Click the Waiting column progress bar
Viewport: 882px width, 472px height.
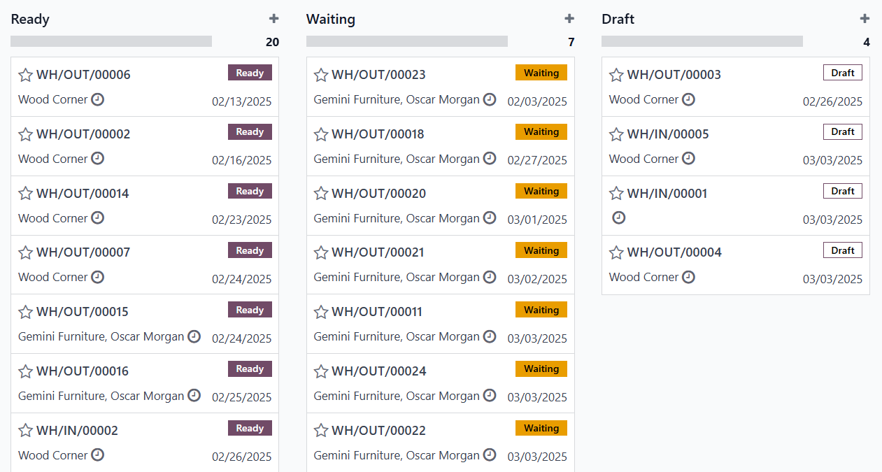tap(407, 41)
